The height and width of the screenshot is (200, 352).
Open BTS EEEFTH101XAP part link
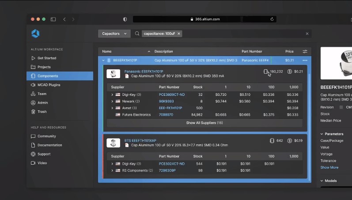pyautogui.click(x=140, y=141)
